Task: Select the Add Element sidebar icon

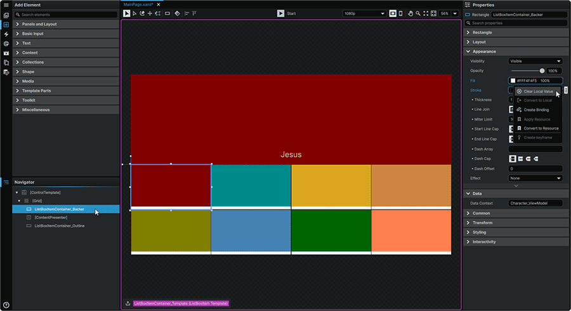Action: [6, 25]
